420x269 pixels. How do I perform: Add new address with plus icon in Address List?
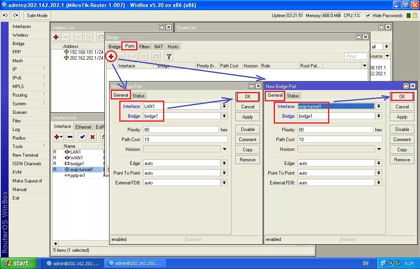click(56, 37)
